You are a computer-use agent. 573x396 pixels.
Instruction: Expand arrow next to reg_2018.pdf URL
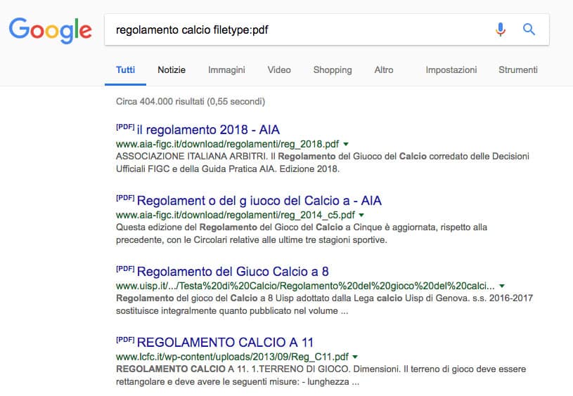346,144
